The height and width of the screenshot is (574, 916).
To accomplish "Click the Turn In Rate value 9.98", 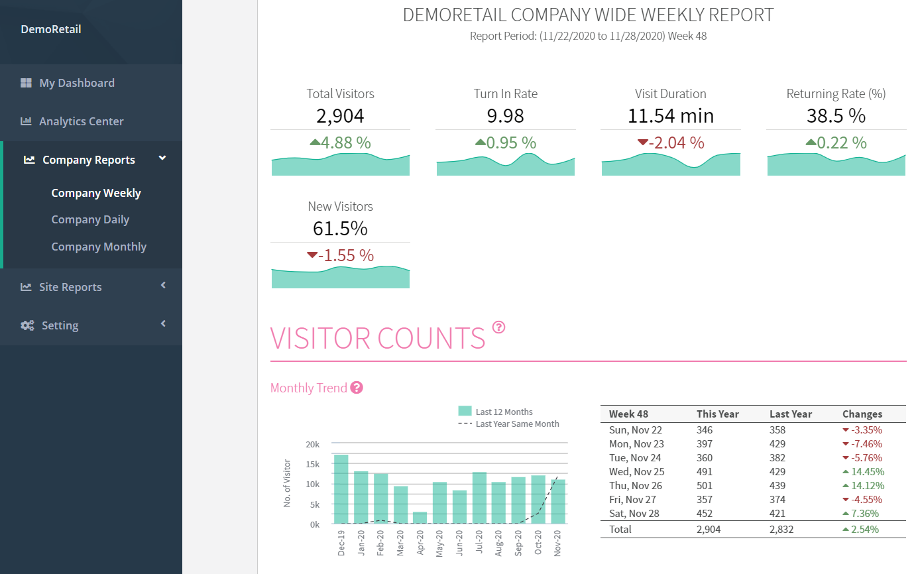I will pos(506,116).
